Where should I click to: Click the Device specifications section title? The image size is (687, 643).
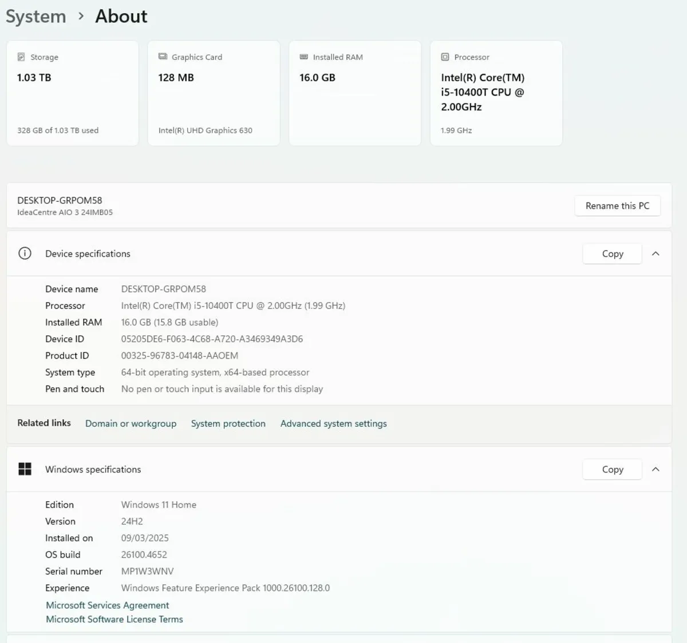88,253
